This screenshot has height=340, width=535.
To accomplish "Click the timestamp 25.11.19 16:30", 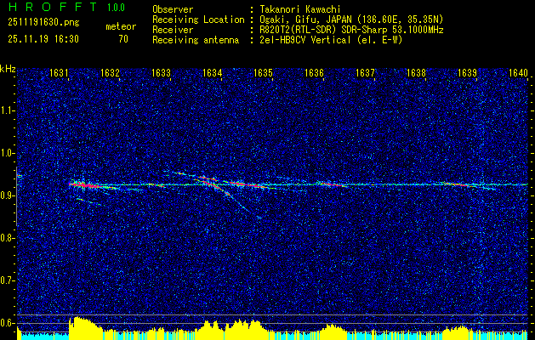I will 43,39.
